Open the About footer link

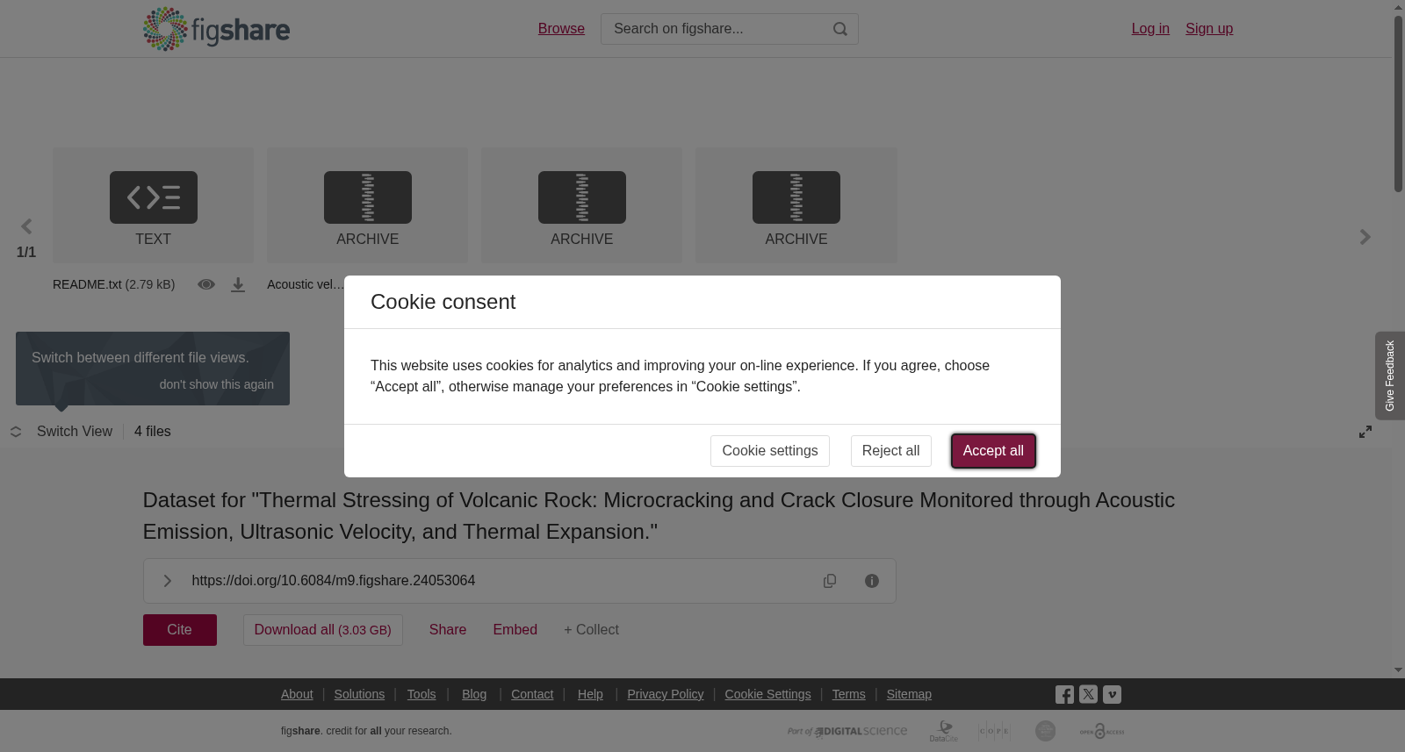click(297, 694)
